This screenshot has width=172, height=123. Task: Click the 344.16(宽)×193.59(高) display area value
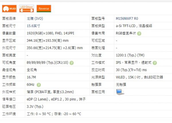(48, 41)
